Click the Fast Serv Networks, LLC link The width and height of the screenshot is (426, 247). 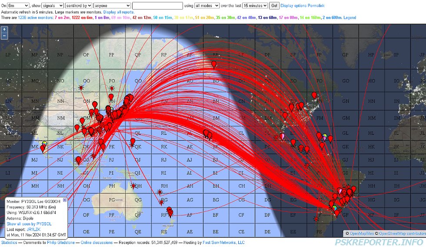click(x=223, y=242)
